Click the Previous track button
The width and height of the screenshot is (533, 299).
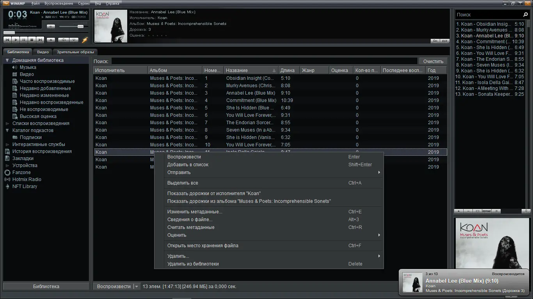tap(7, 40)
